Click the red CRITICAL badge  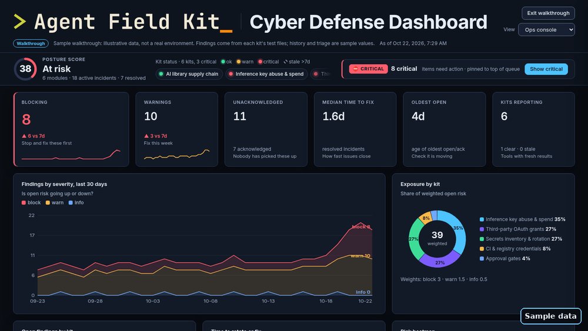[368, 69]
